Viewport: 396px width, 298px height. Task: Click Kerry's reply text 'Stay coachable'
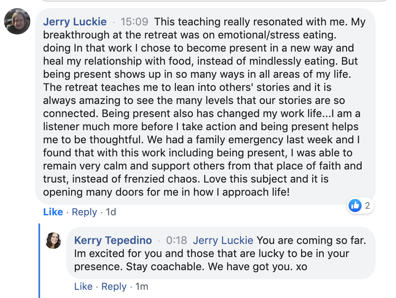pyautogui.click(x=165, y=266)
